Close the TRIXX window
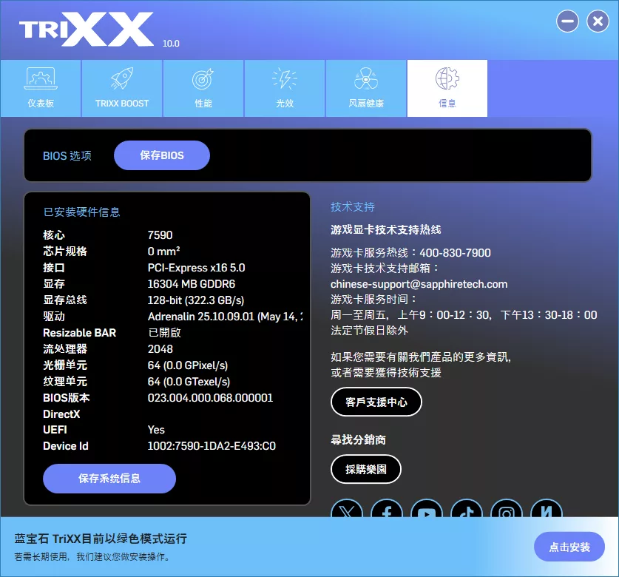Screen dimensions: 619x577 click(x=598, y=21)
